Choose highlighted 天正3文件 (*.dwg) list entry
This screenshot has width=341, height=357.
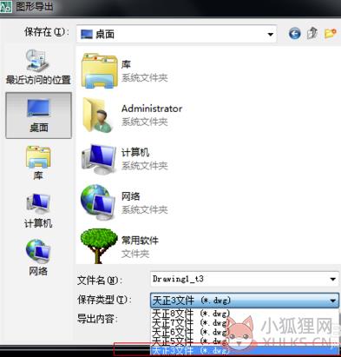point(245,350)
